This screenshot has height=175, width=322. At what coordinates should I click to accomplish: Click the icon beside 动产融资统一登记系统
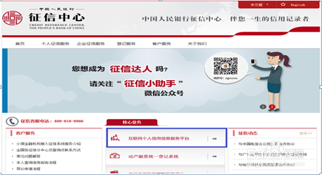click(115, 156)
